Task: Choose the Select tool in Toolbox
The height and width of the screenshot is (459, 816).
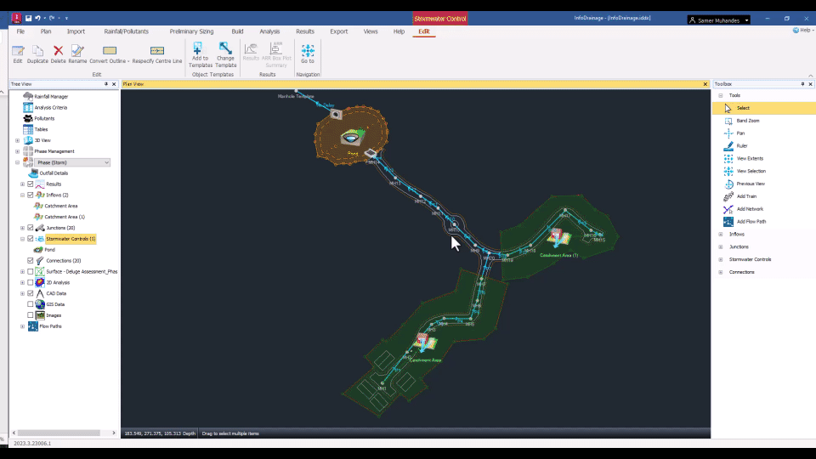Action: (x=764, y=108)
